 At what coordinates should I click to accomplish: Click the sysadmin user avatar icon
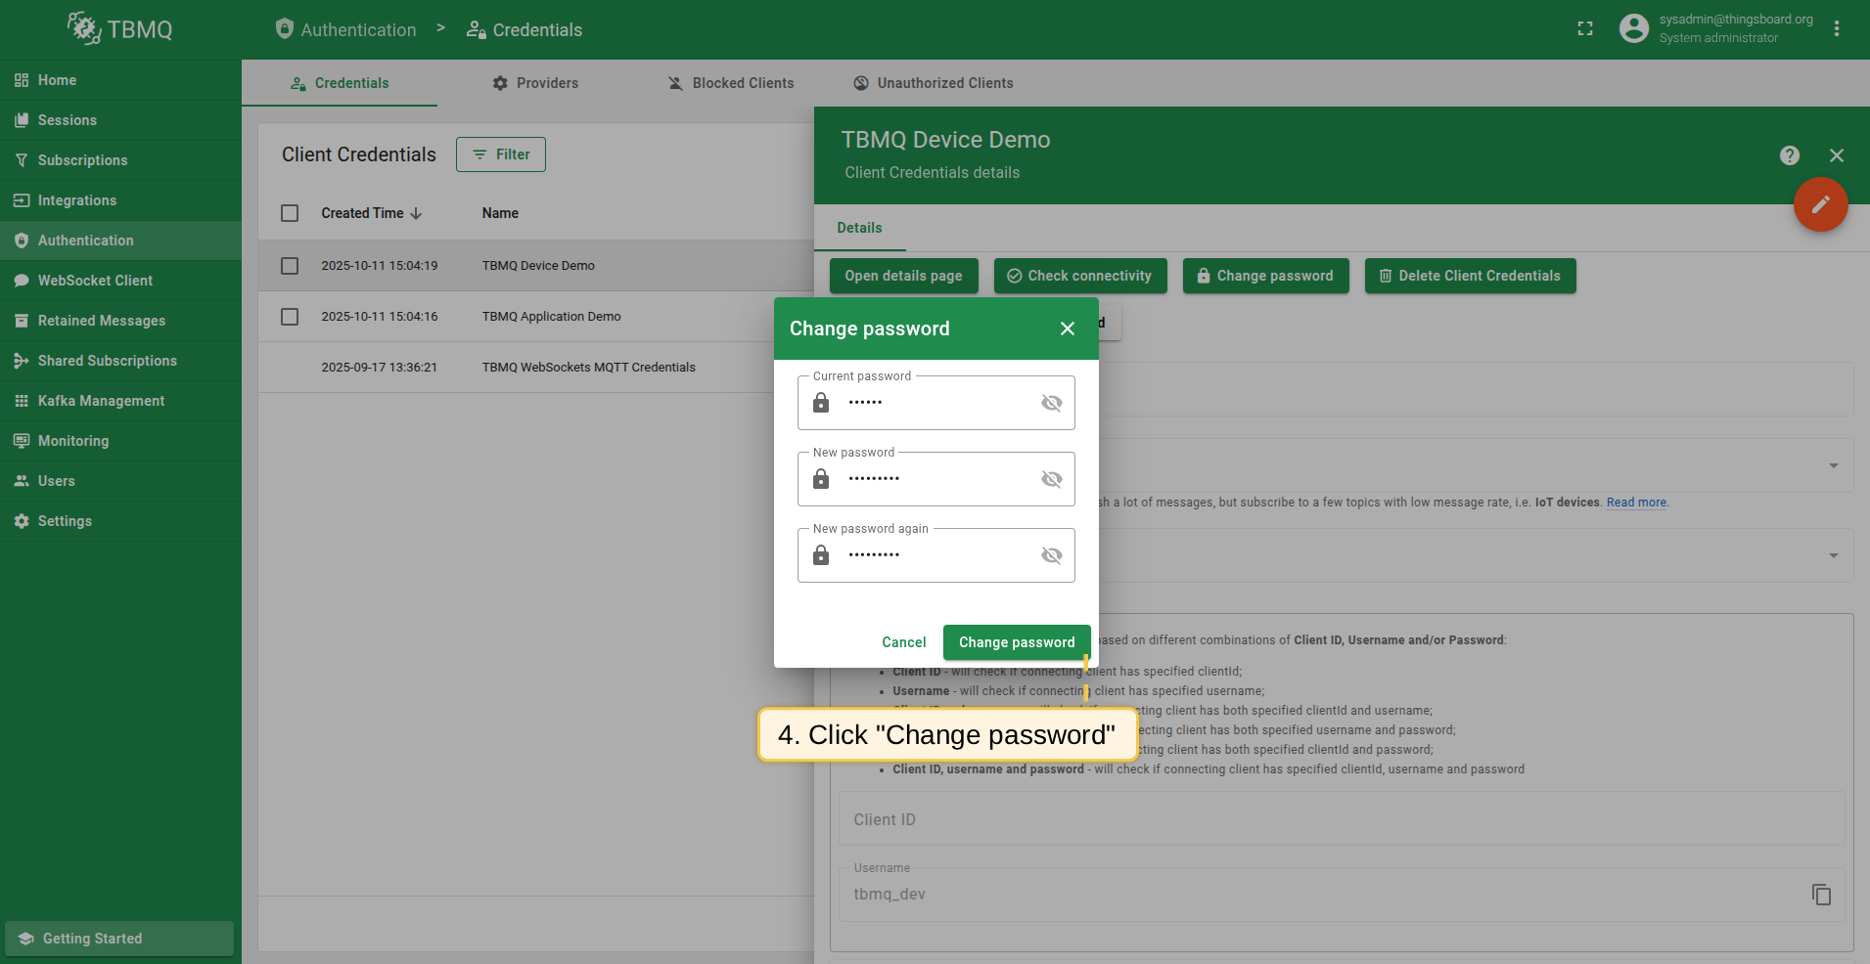1633,29
